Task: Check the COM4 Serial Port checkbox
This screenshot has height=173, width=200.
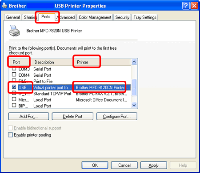Action: click(14, 74)
